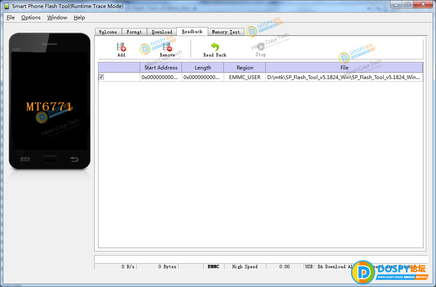436x287 pixels.
Task: Click the 0 Bytes status field
Action: click(157, 266)
